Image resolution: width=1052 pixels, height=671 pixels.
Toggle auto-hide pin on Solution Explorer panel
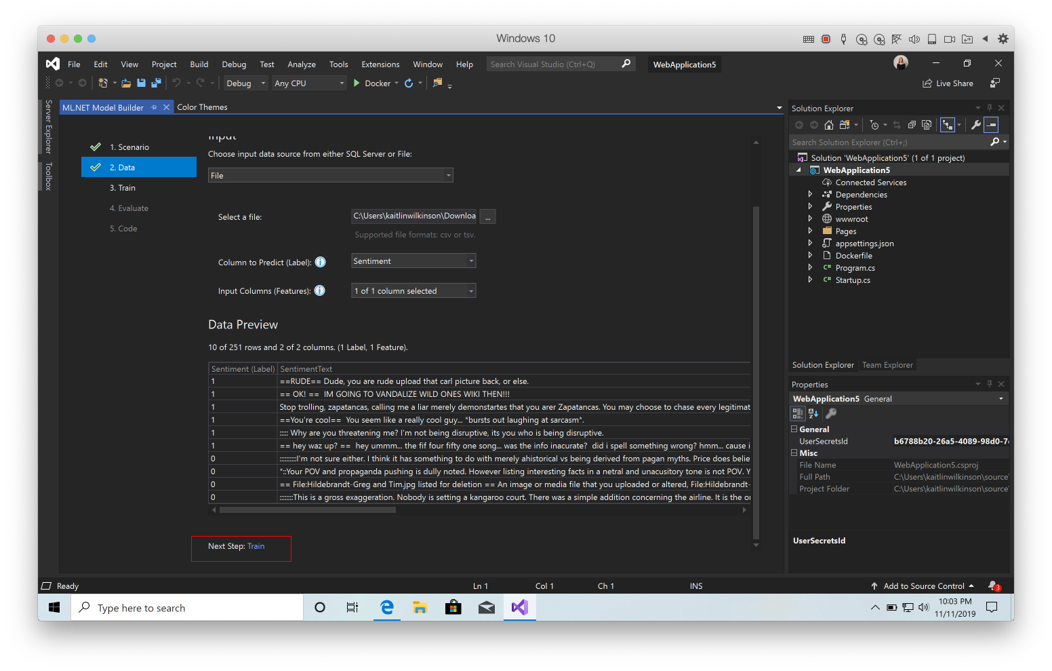tap(990, 108)
